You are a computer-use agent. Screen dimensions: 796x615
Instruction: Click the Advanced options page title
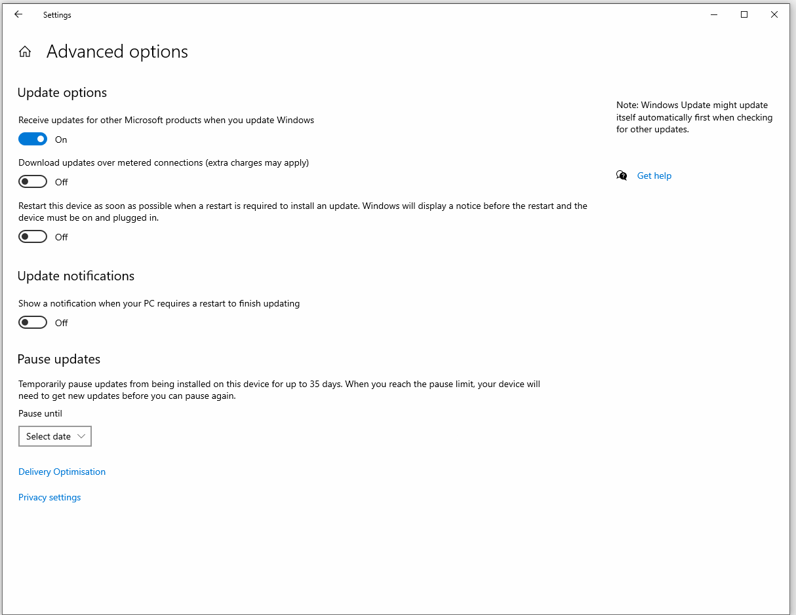117,52
